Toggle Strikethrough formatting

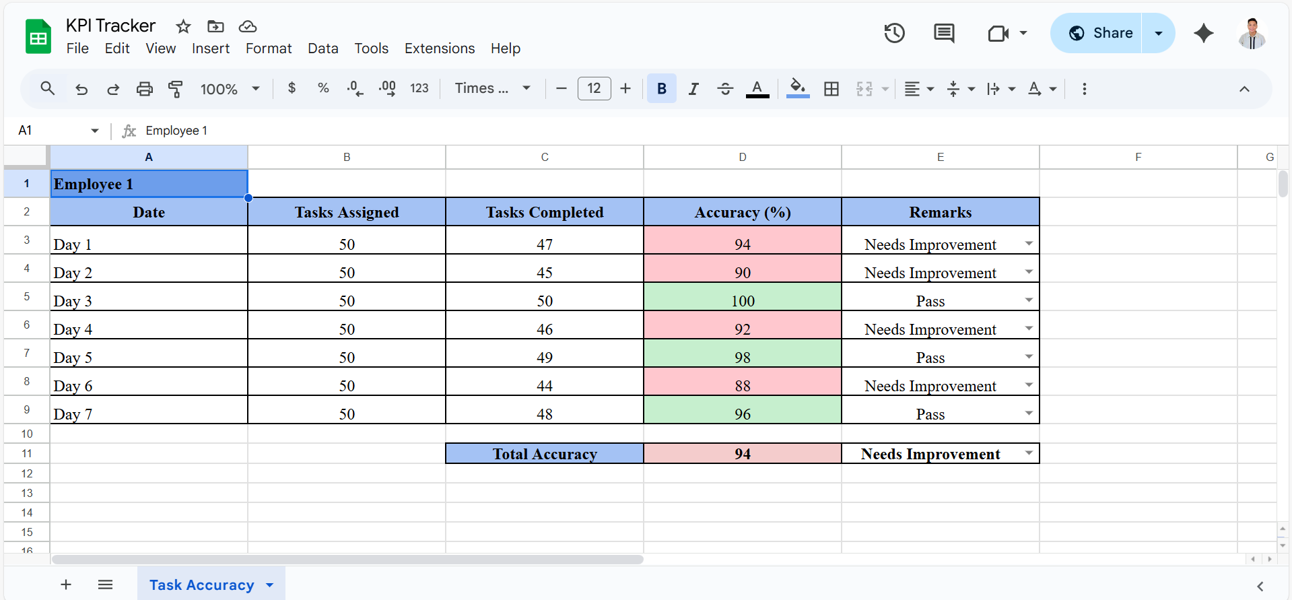[725, 89]
